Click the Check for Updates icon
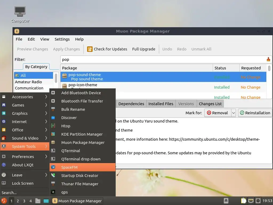Image resolution: width=273 pixels, height=205 pixels. pos(90,49)
